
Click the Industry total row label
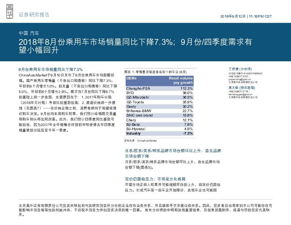pos(133,133)
